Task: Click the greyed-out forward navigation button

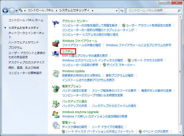Action: tap(12, 11)
